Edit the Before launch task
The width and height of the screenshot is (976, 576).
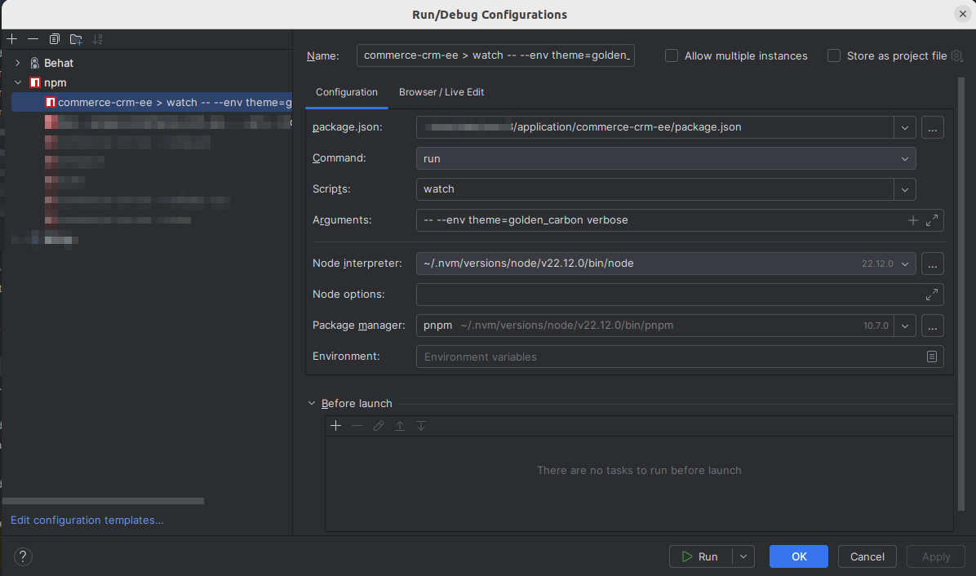[x=379, y=426]
